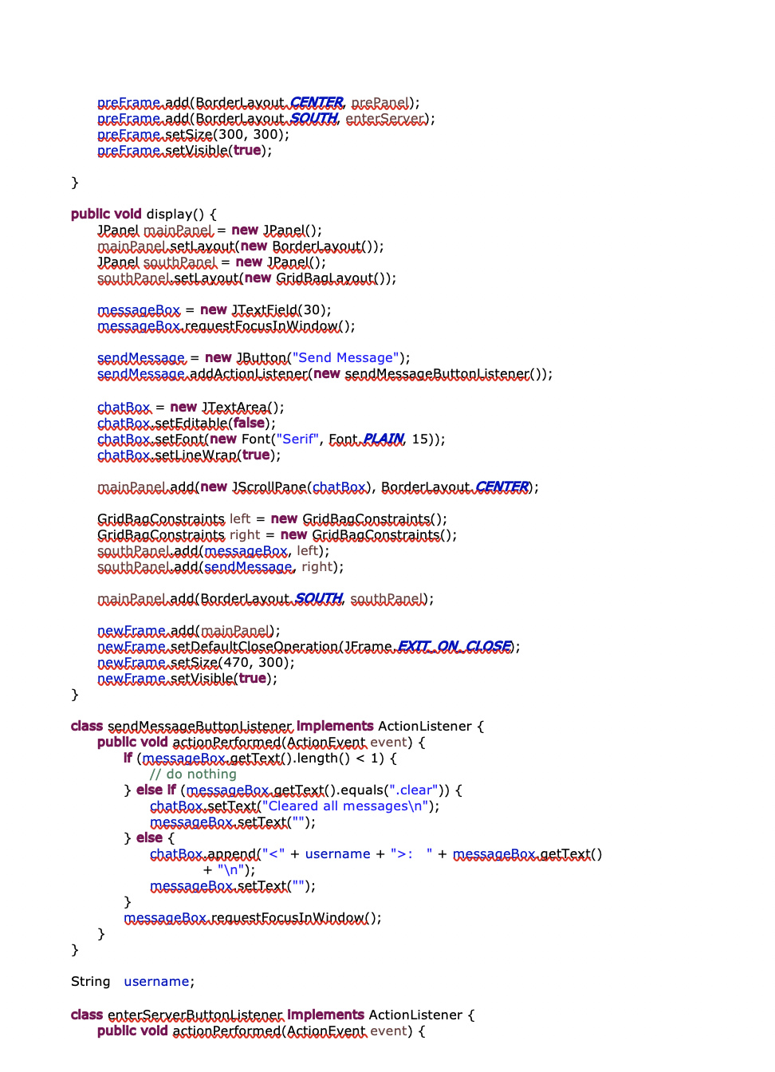This screenshot has height=1072, width=775.
Task: Click the line 'chatBox.setEditable(false);'
Action: pyautogui.click(x=187, y=424)
